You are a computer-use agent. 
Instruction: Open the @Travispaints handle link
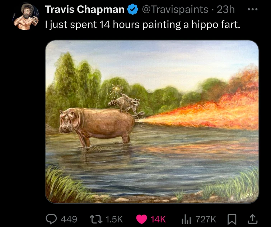point(175,10)
